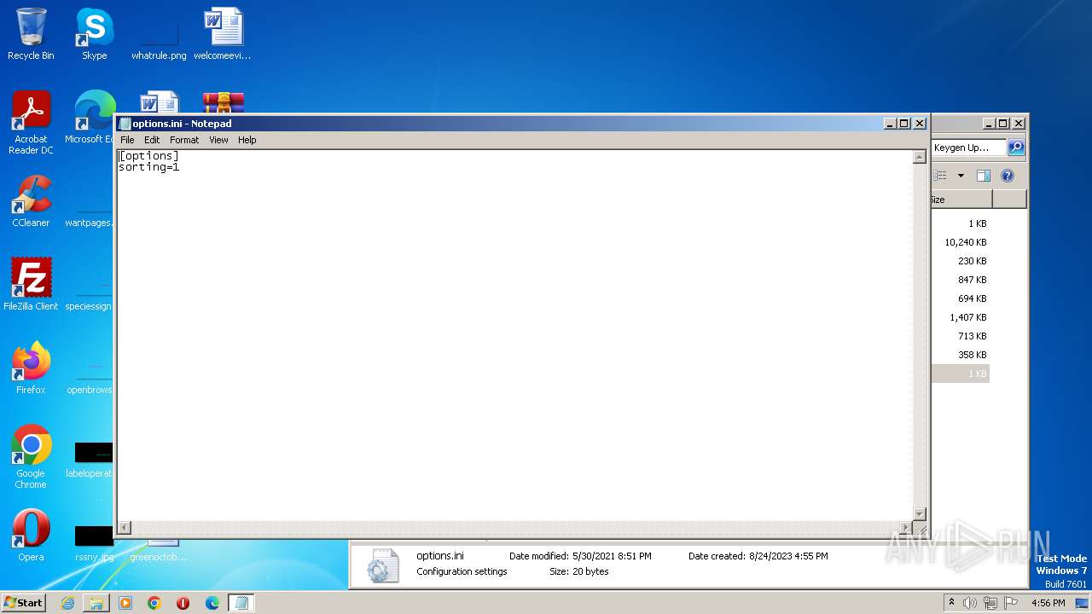Open Chrome from the taskbar

(154, 603)
